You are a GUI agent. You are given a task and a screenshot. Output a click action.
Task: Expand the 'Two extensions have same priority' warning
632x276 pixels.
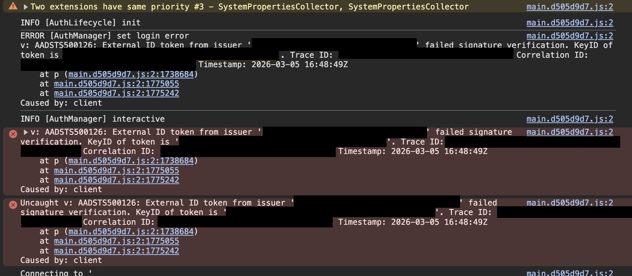[25, 7]
